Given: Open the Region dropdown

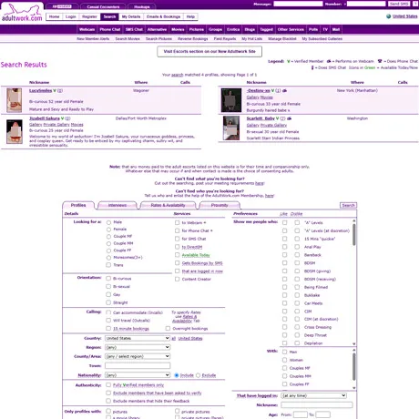Looking at the screenshot, I should pyautogui.click(x=138, y=347).
